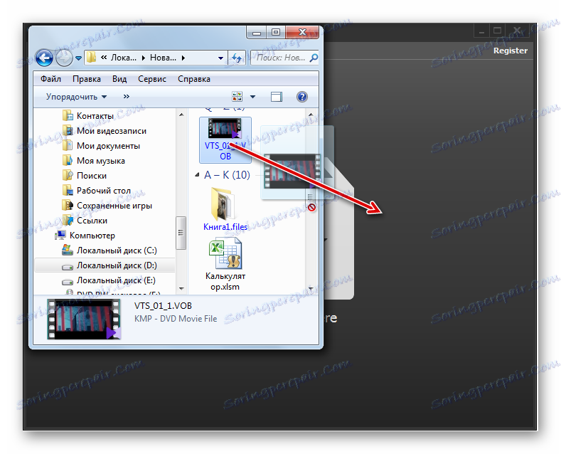Viewport: 561px width, 454px height.
Task: Click the Компьютер monitor icon
Action: 60,236
